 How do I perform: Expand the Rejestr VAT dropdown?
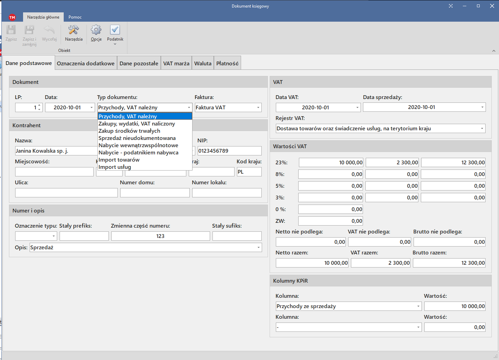pyautogui.click(x=482, y=129)
